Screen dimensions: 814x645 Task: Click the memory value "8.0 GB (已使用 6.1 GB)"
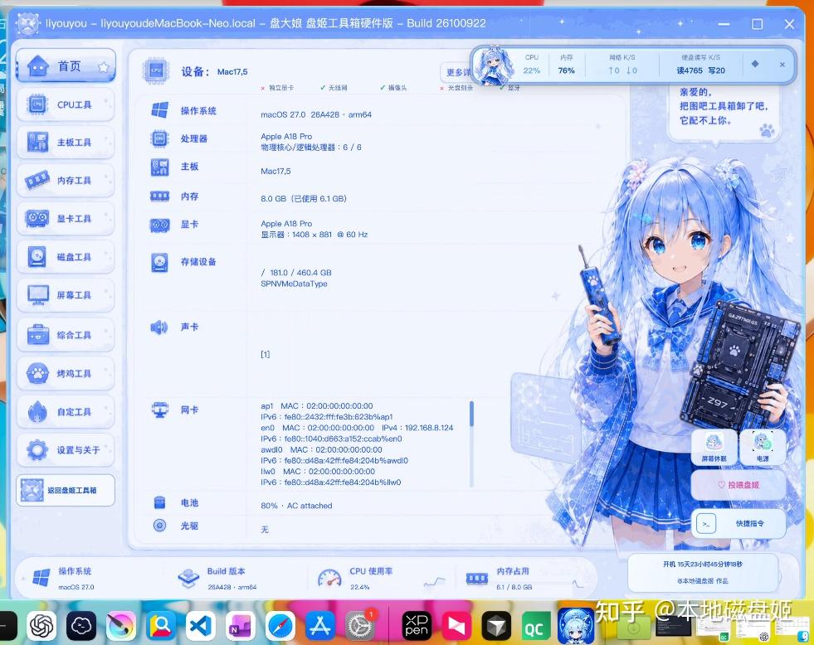(304, 199)
